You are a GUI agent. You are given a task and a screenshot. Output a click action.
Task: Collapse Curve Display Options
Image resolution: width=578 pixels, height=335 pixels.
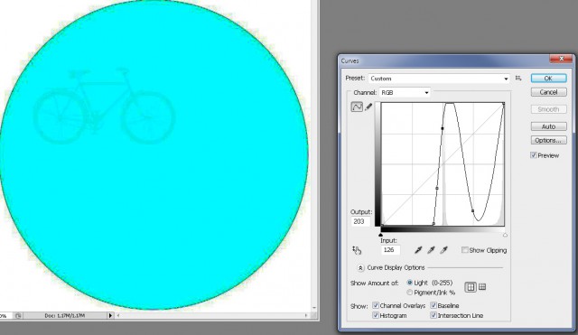[x=360, y=268]
